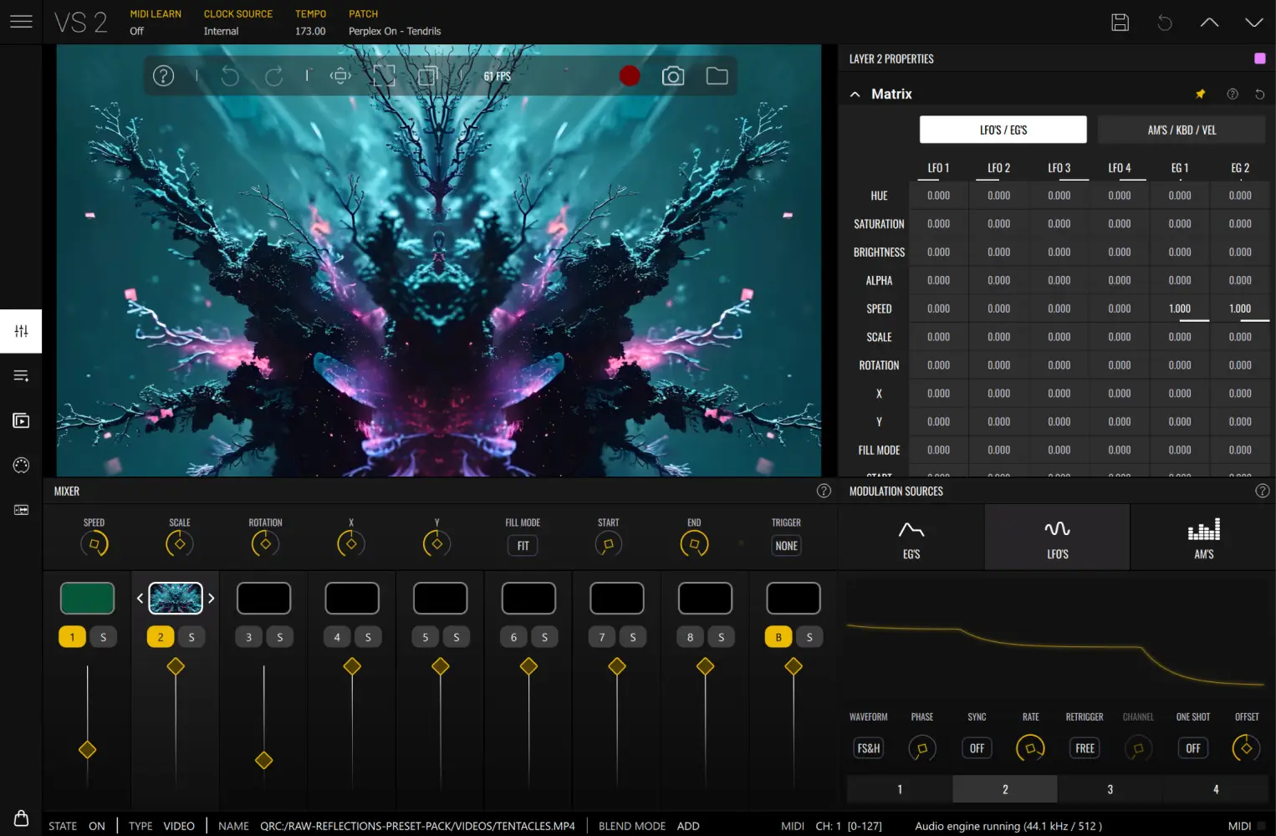
Task: Start recording with the red record button
Action: 629,75
